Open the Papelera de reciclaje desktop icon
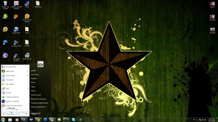Screen dimensions: 218x122 point(5,5)
